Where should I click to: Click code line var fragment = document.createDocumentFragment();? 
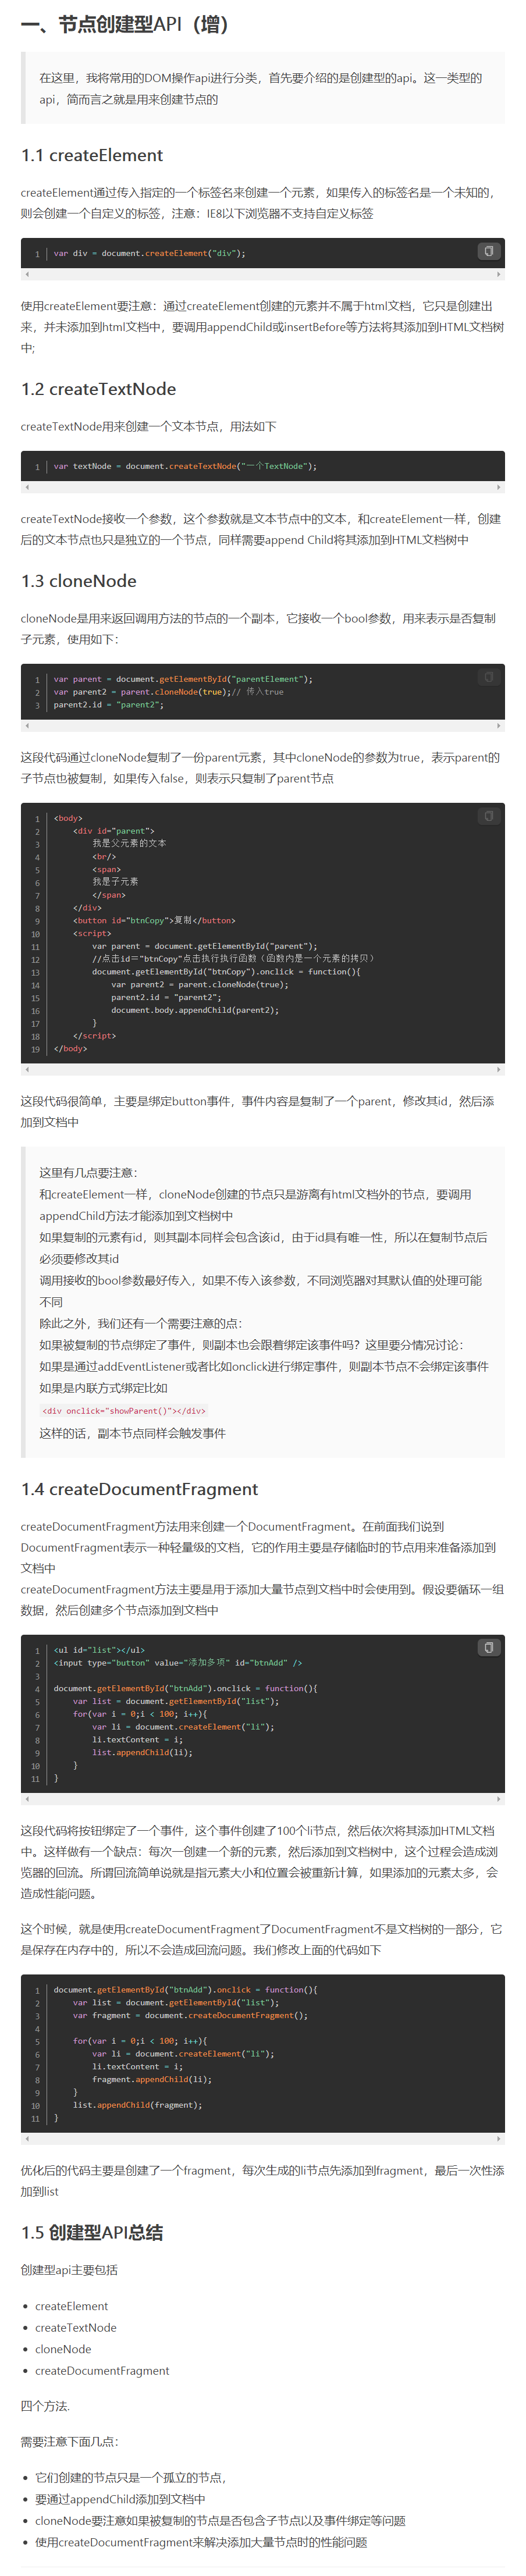[190, 2015]
